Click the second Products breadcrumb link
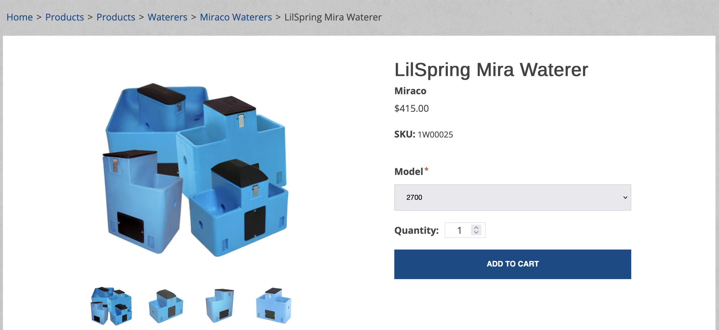 [116, 17]
